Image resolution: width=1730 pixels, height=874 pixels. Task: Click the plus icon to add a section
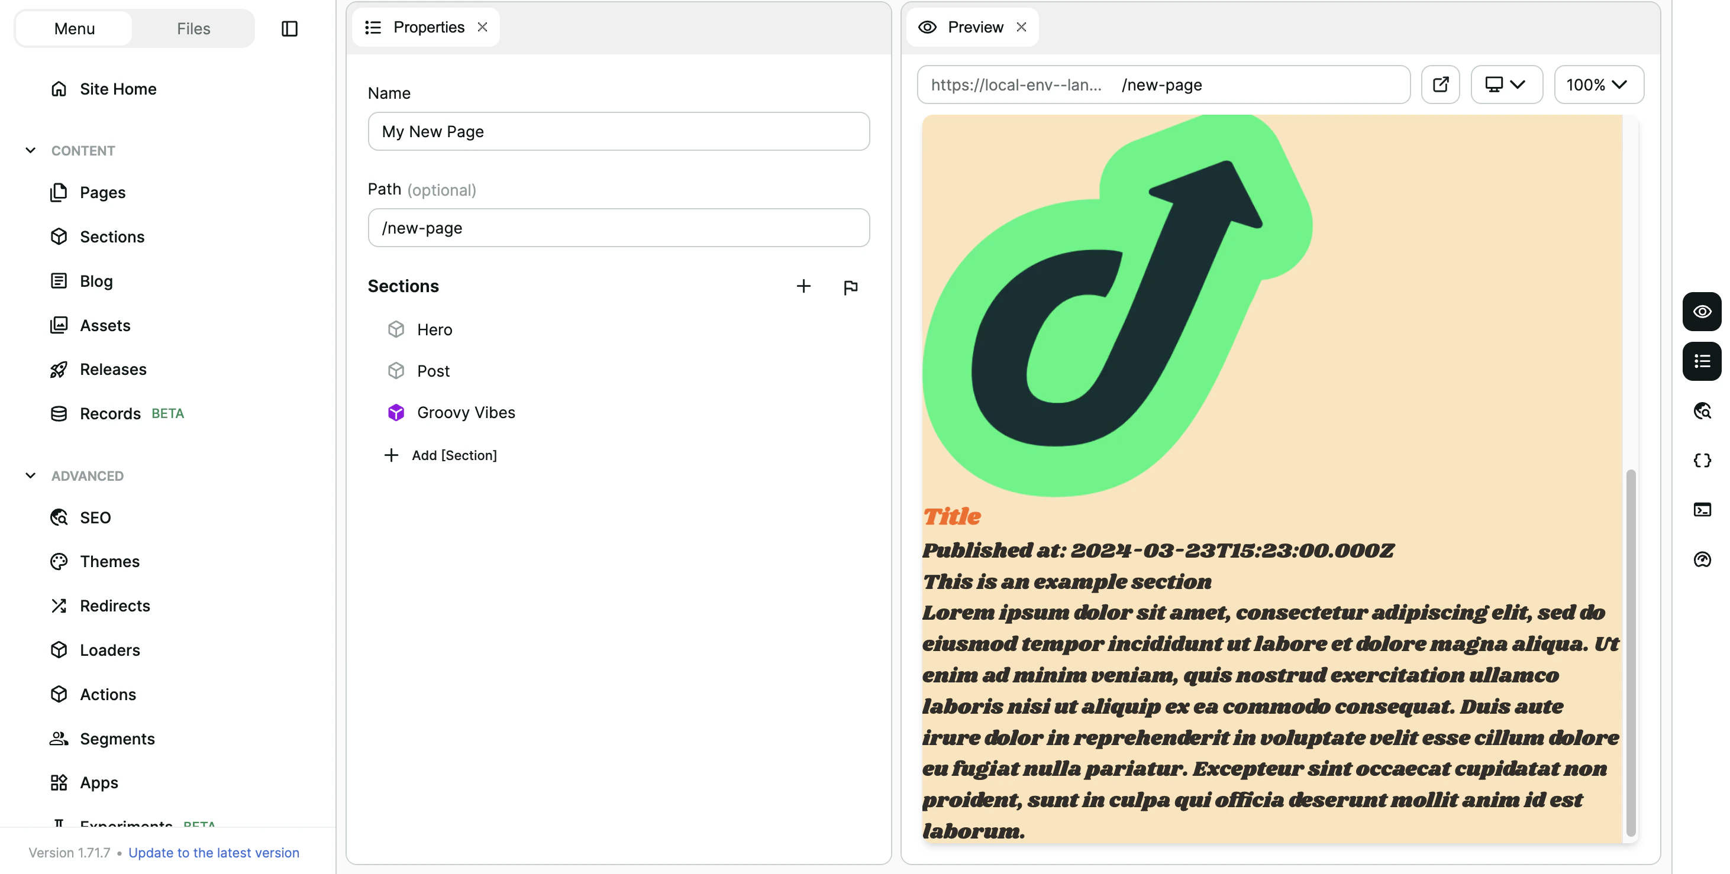pos(803,286)
